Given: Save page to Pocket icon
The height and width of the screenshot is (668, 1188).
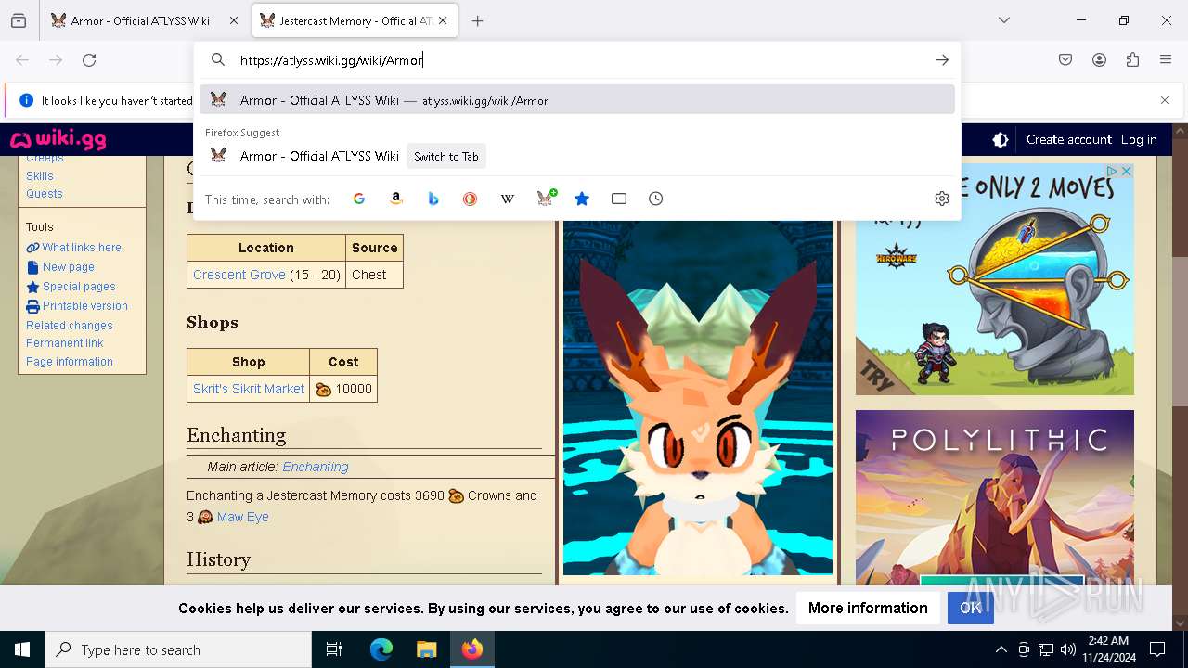Looking at the screenshot, I should (1065, 60).
